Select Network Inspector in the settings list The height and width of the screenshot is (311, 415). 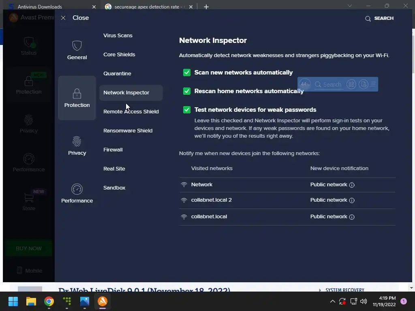pyautogui.click(x=131, y=93)
